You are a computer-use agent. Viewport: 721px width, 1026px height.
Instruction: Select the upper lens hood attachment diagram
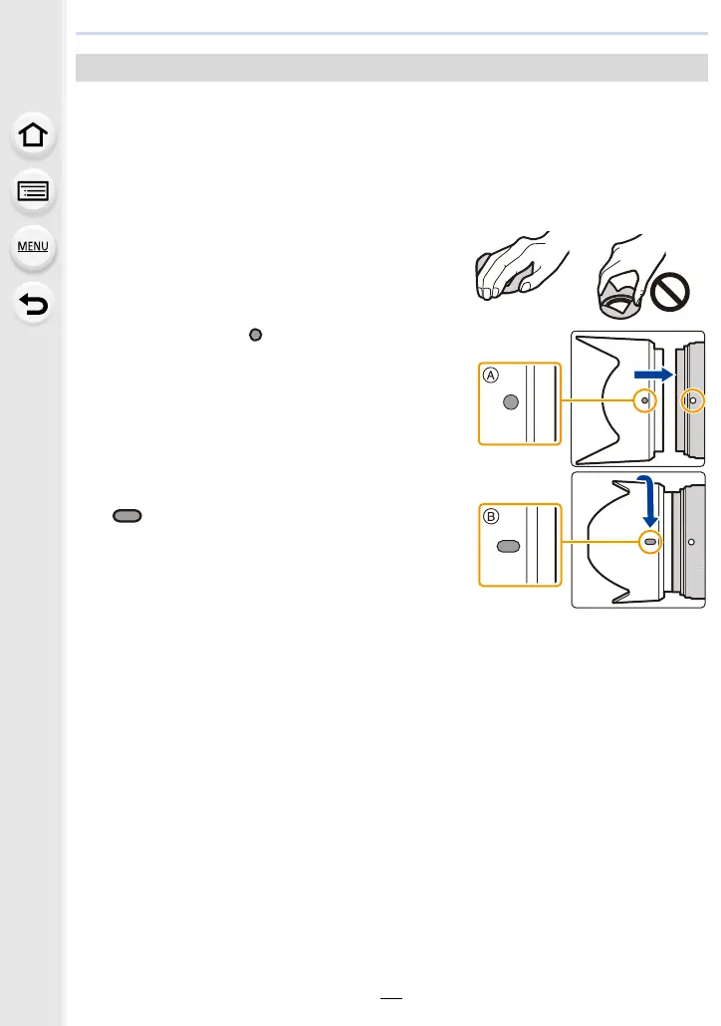[638, 398]
